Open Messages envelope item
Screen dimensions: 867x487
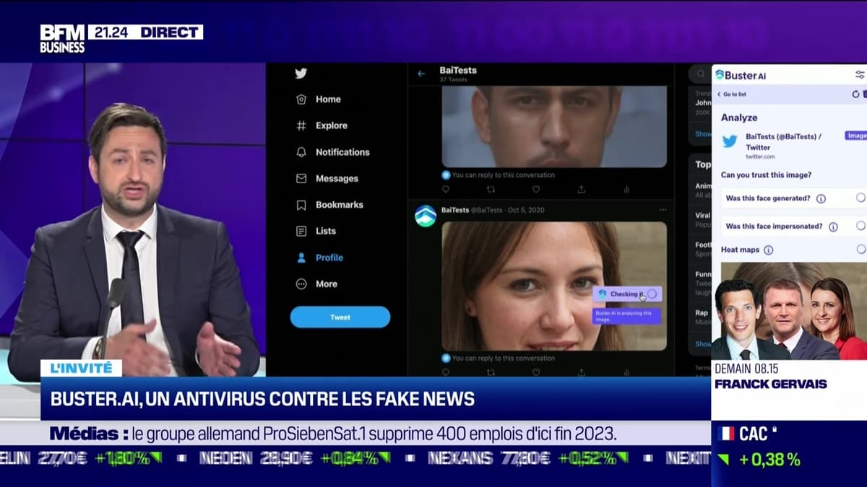pyautogui.click(x=327, y=178)
